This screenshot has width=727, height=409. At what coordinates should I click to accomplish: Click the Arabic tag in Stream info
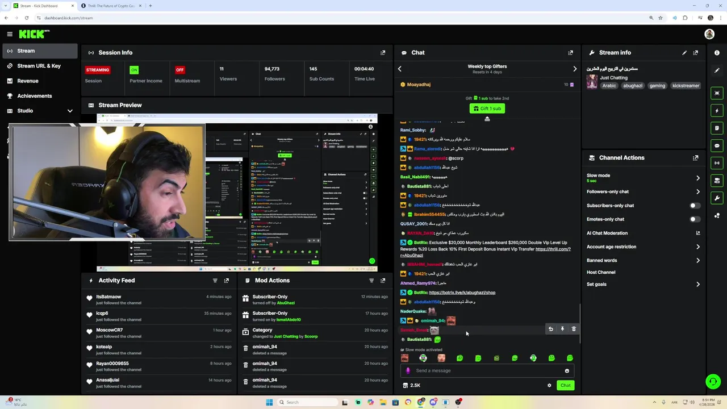pos(609,86)
